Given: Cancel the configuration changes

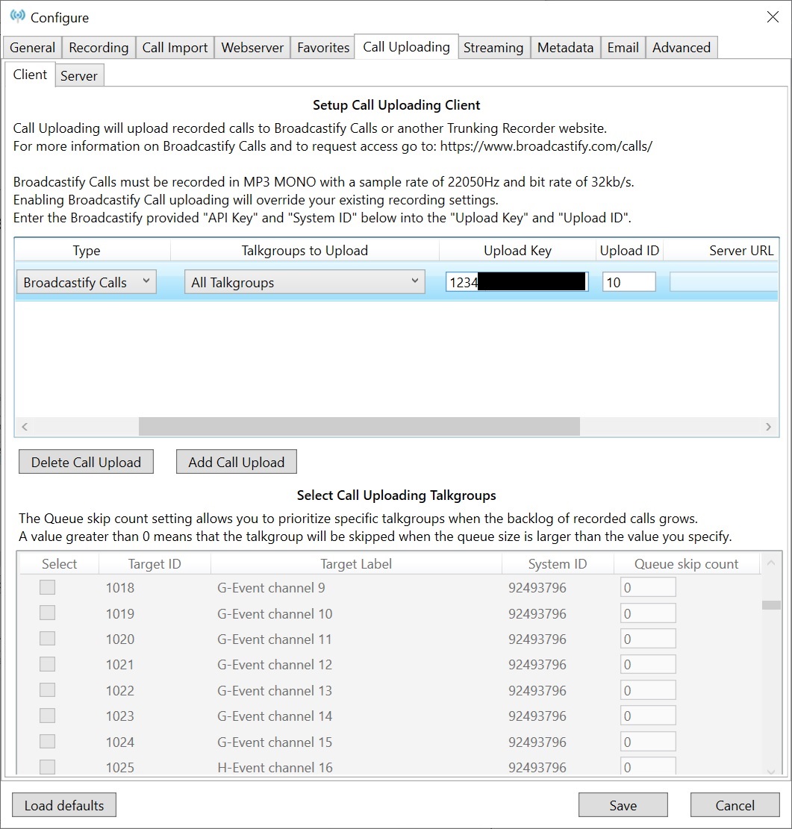Looking at the screenshot, I should tap(735, 805).
